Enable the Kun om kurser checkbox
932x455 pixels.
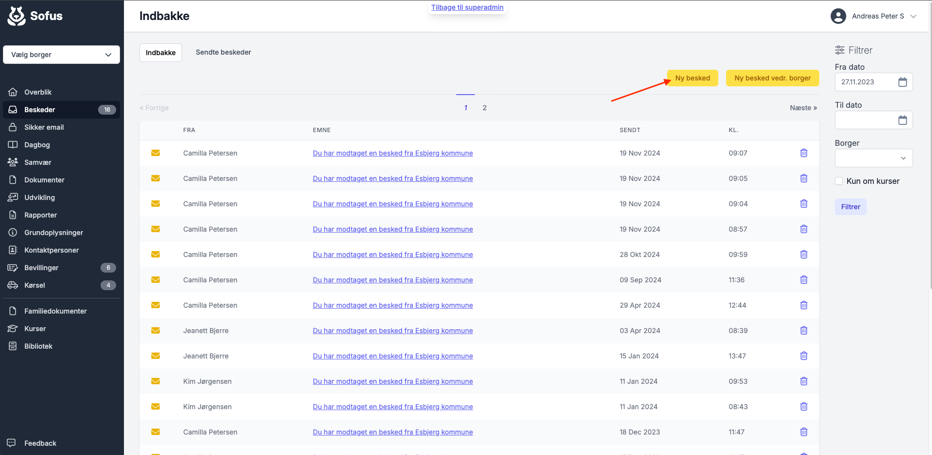click(x=839, y=181)
